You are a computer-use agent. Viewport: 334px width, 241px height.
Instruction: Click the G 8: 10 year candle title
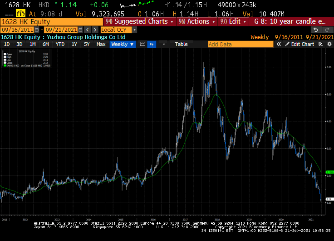tap(290, 21)
